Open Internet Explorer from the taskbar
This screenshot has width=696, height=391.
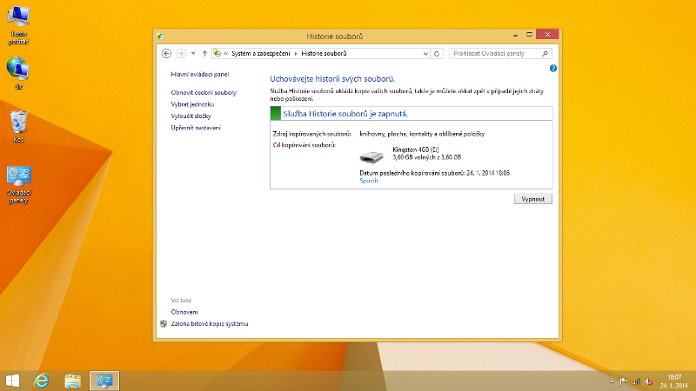41,381
